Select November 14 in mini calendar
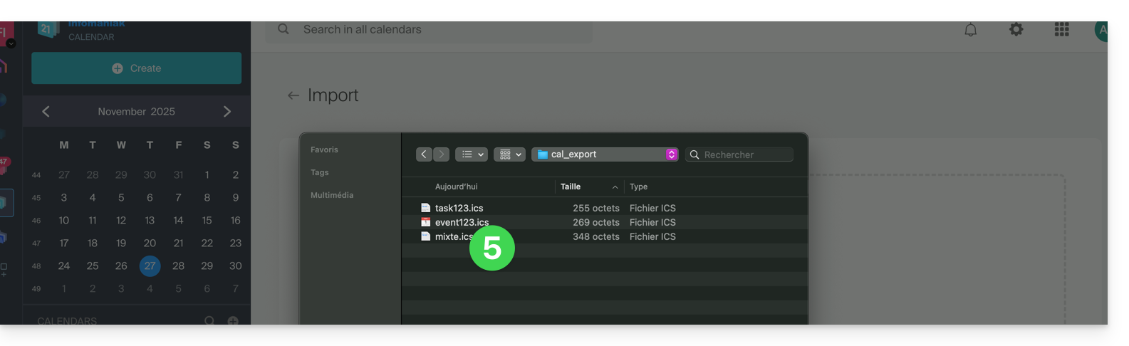This screenshot has width=1129, height=346. [178, 220]
